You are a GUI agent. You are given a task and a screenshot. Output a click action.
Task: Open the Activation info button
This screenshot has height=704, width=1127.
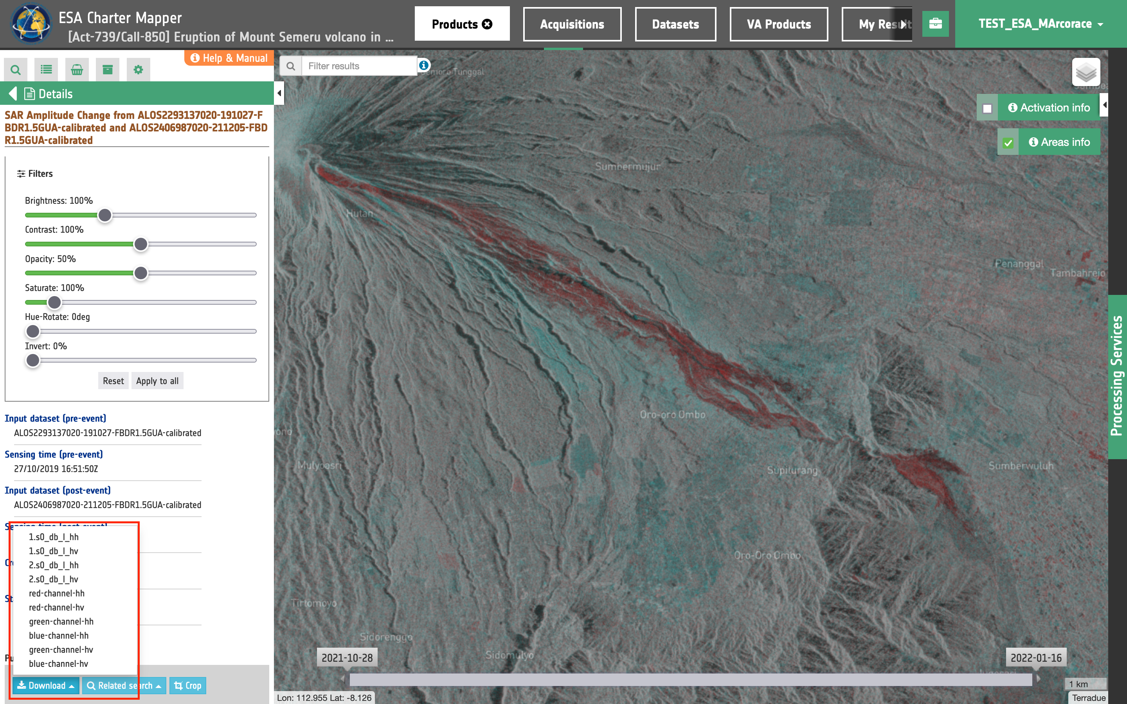[x=1049, y=108]
